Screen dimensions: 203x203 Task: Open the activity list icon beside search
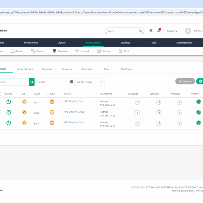tap(151, 31)
